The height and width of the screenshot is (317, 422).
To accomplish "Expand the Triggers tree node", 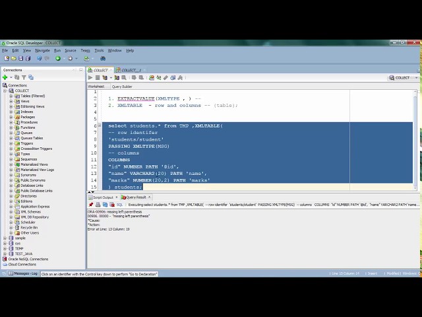I will 11,143.
